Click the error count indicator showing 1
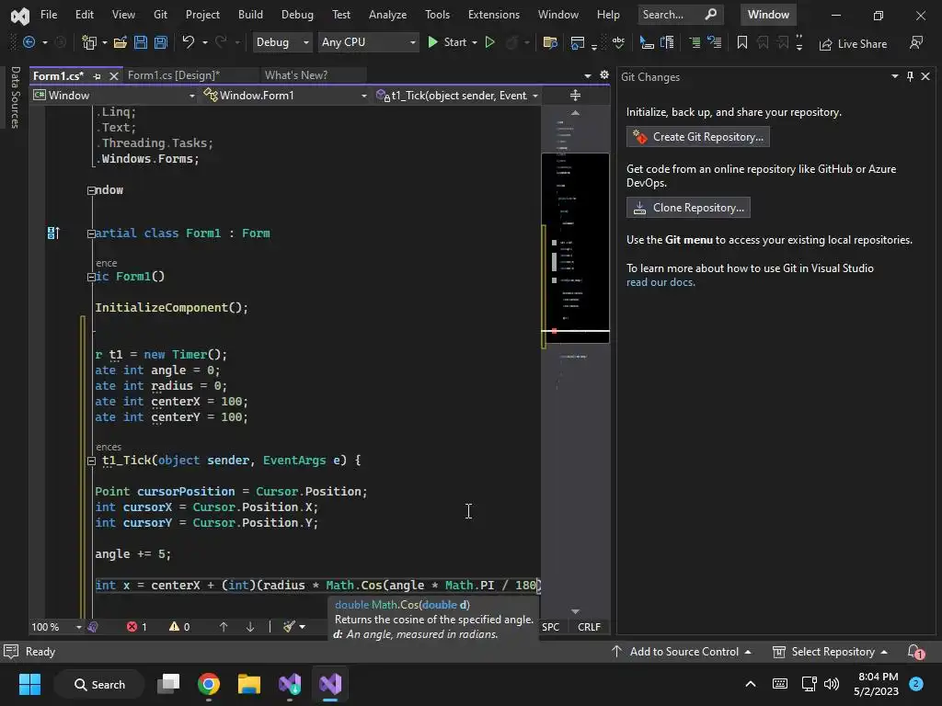 click(137, 627)
